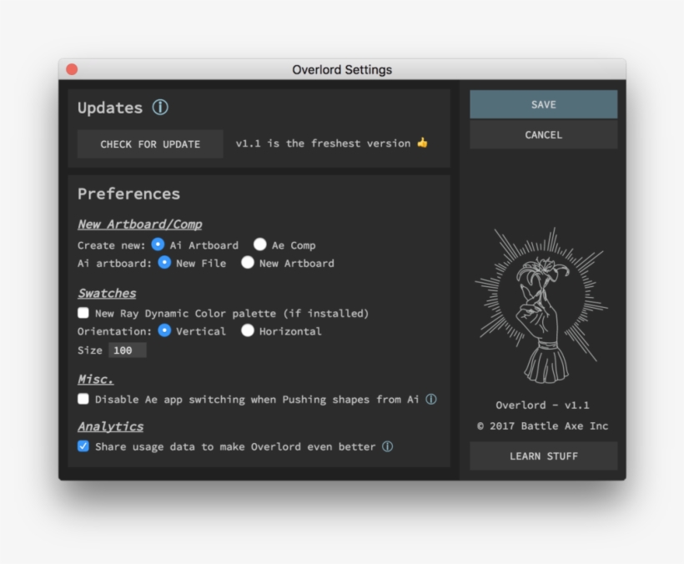Click the Analytics heading
This screenshot has width=684, height=564.
[x=110, y=426]
